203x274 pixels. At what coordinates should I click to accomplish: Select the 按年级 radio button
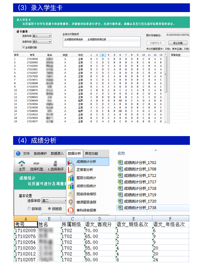click(x=29, y=209)
